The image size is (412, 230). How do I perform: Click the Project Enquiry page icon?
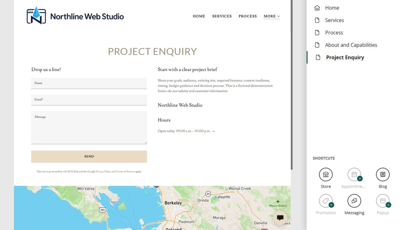(x=318, y=57)
